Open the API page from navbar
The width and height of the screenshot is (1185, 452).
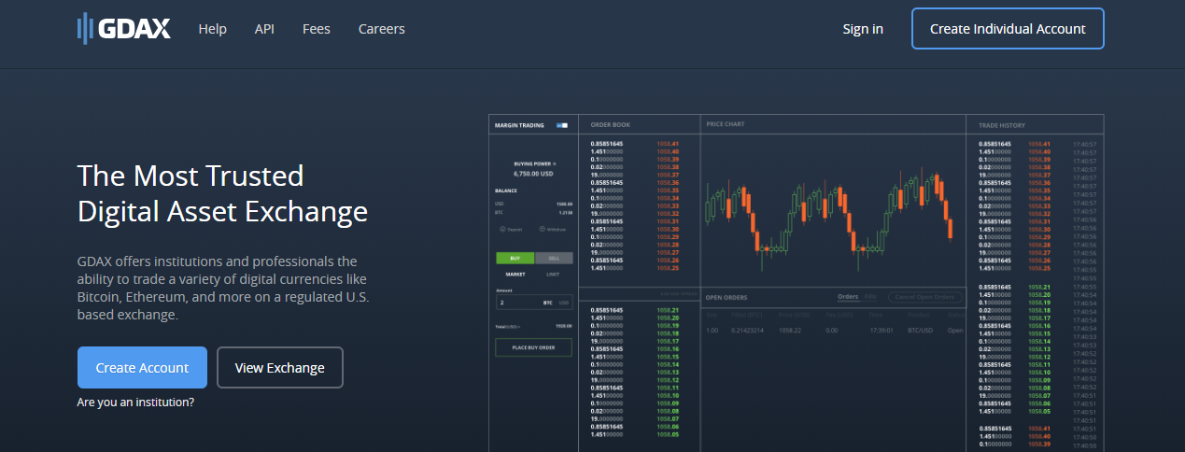pos(264,29)
